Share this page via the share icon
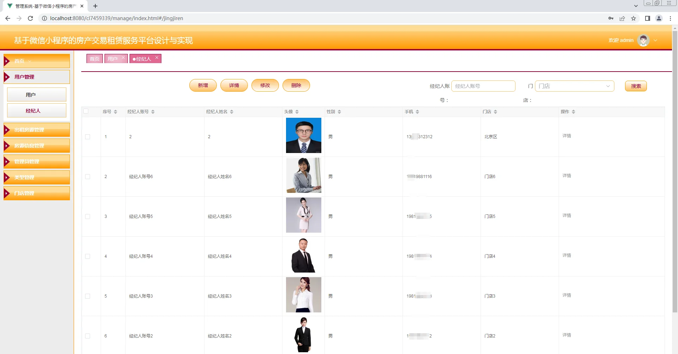The width and height of the screenshot is (678, 354). click(x=622, y=18)
